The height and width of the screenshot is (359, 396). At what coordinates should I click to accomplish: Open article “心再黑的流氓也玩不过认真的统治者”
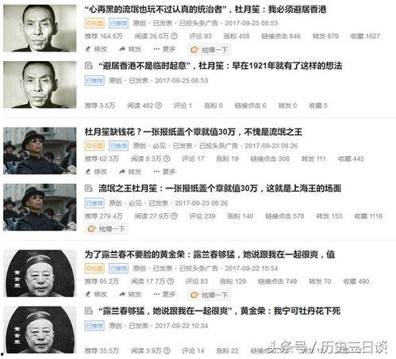tap(206, 10)
